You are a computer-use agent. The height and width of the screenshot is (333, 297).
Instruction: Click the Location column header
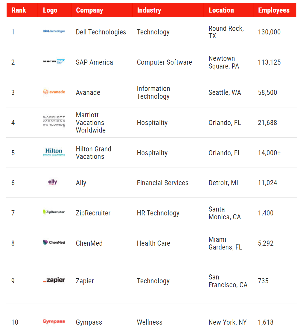pyautogui.click(x=221, y=10)
